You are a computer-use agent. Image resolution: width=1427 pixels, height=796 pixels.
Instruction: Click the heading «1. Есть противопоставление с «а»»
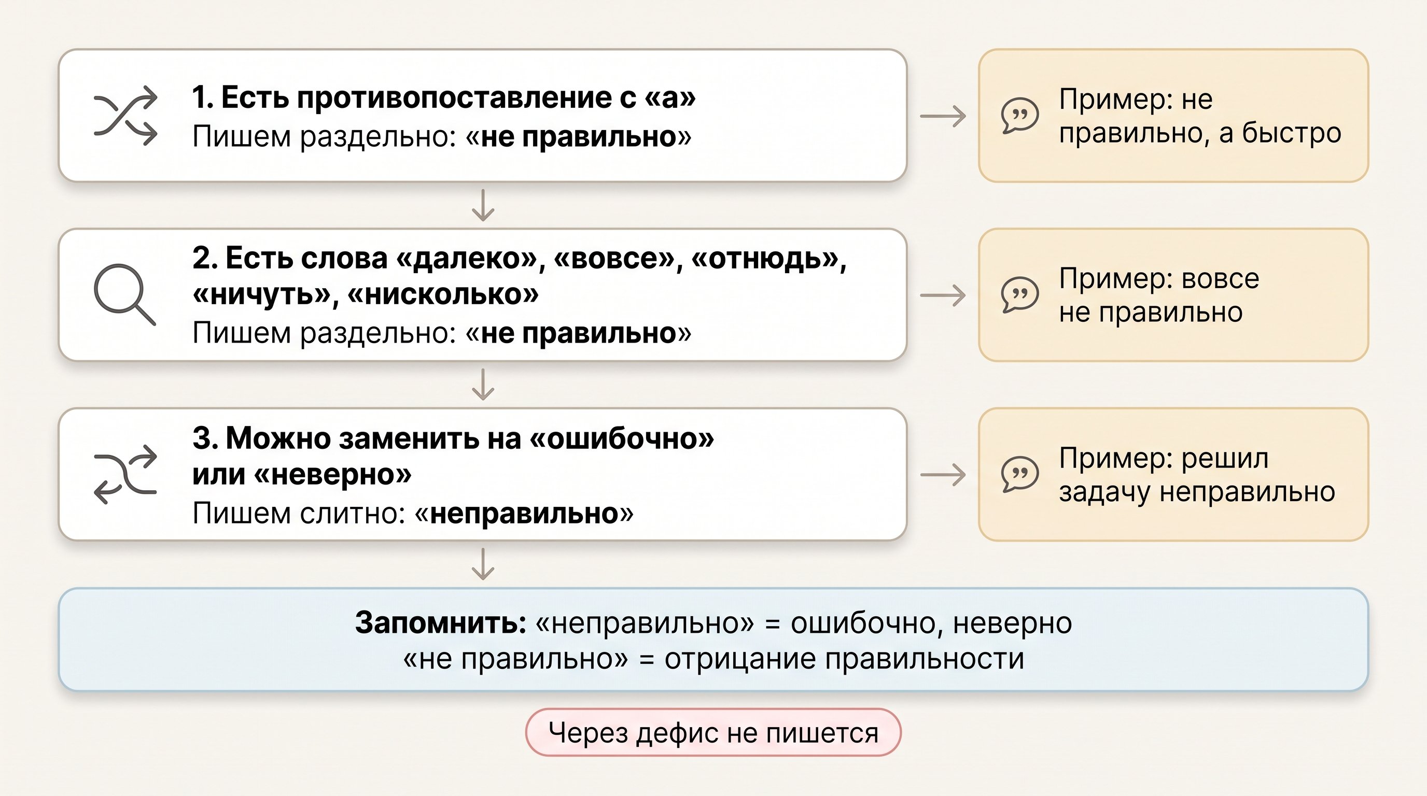[444, 97]
